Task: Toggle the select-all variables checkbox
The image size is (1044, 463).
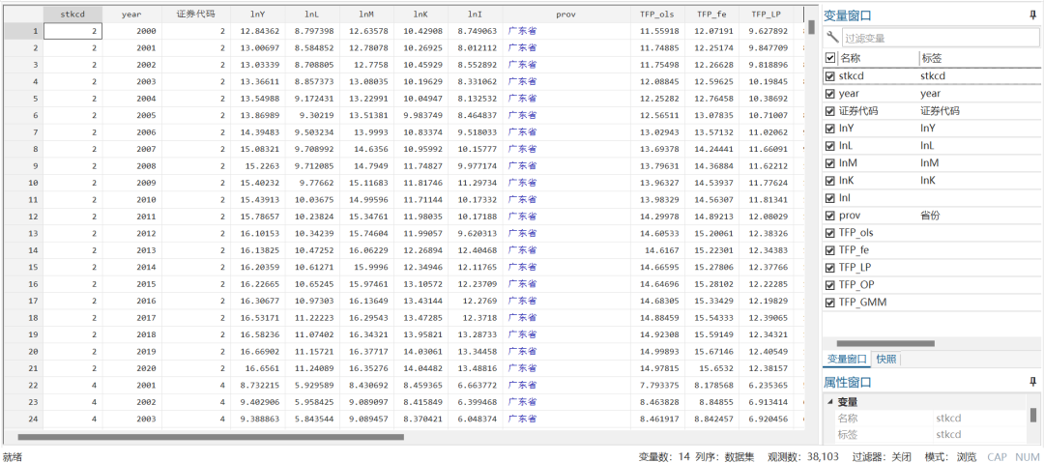Action: point(829,58)
